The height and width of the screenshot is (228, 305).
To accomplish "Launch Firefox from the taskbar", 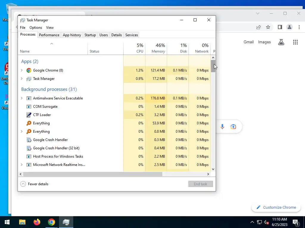I will click(x=37, y=222).
